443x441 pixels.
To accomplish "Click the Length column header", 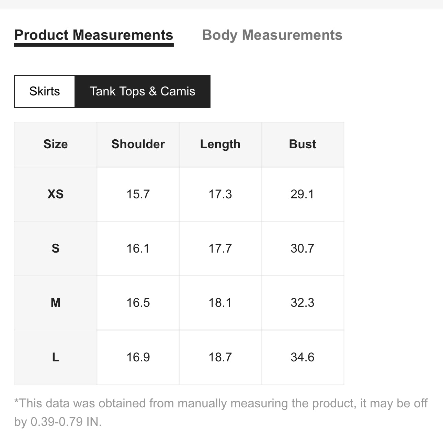I will 220,144.
